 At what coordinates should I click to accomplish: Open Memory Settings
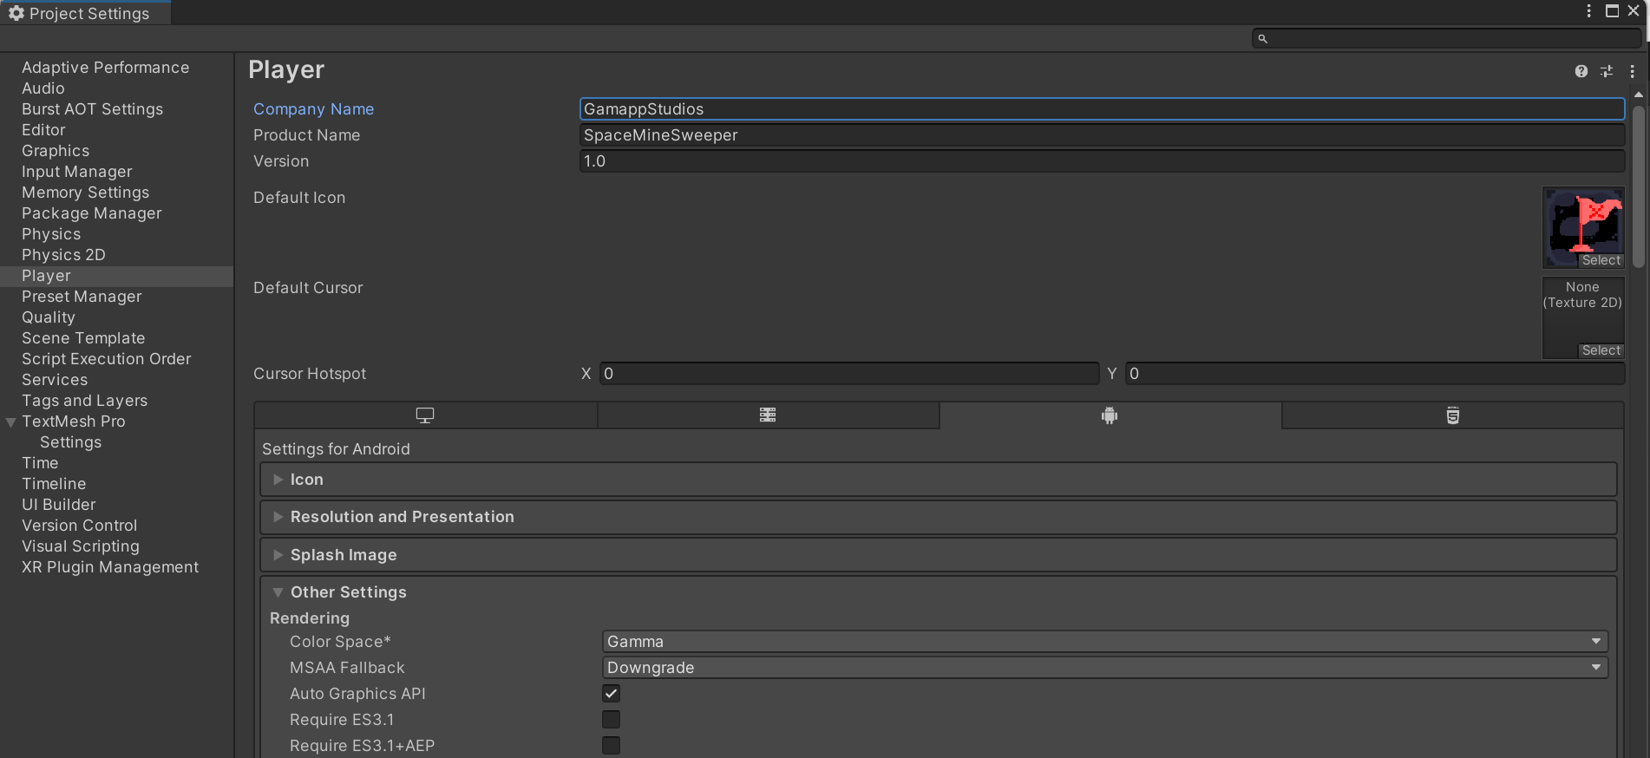click(85, 193)
